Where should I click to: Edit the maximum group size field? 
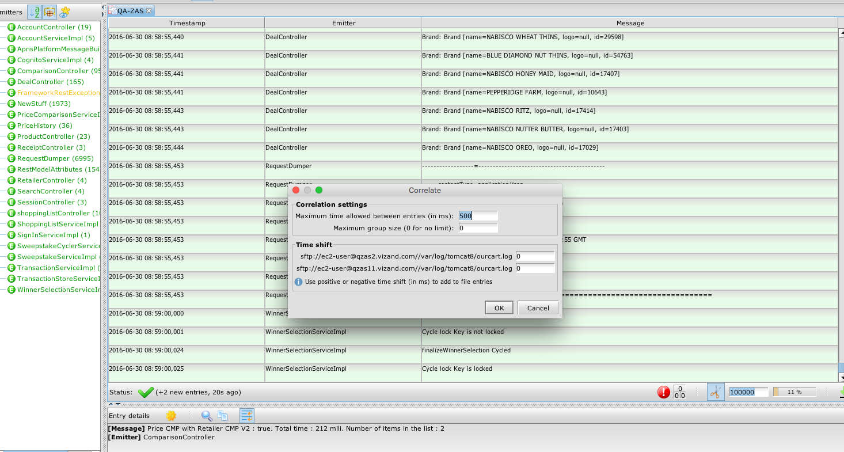[478, 228]
